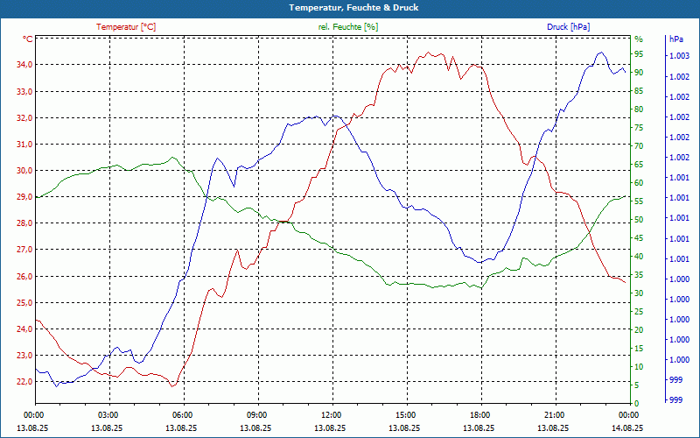Click the 50 humidity axis label
The image size is (700, 438).
pyautogui.click(x=639, y=220)
